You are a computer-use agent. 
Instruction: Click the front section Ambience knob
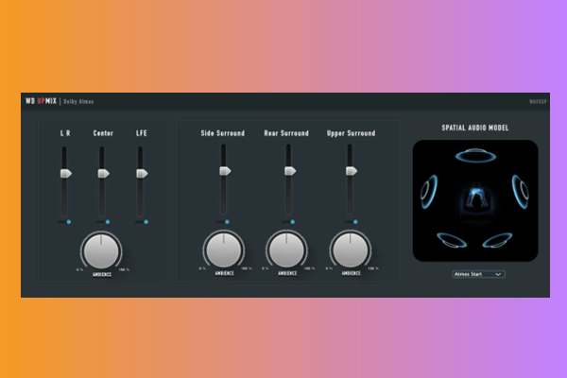[x=101, y=251]
